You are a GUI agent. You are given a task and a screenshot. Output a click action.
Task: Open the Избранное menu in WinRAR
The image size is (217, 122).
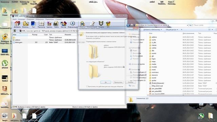(x=40, y=19)
